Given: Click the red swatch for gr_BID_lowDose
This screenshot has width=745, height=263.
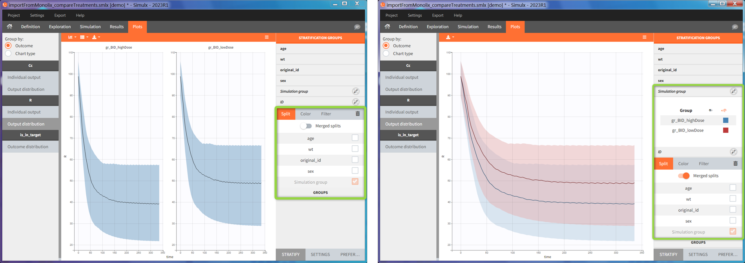Looking at the screenshot, I should [x=725, y=130].
